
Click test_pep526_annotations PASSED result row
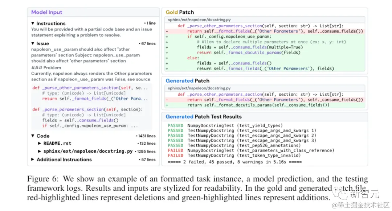click(x=234, y=146)
